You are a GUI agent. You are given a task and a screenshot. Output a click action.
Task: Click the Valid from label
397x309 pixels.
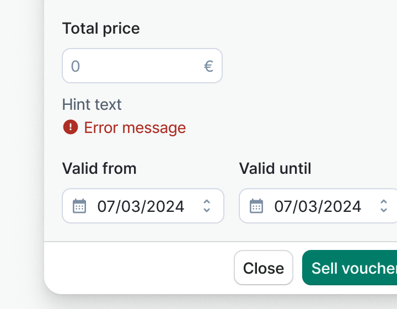click(x=99, y=168)
